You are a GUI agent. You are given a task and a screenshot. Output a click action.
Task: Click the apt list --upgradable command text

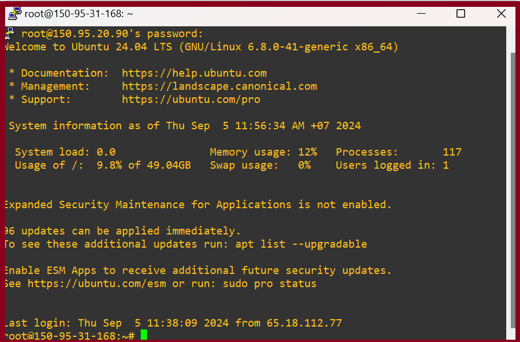[x=301, y=244]
